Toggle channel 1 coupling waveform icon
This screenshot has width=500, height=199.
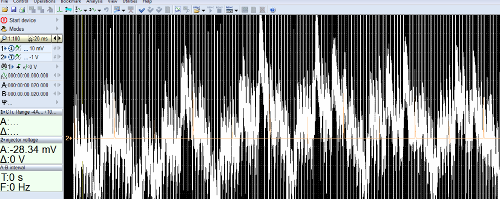click(x=18, y=49)
